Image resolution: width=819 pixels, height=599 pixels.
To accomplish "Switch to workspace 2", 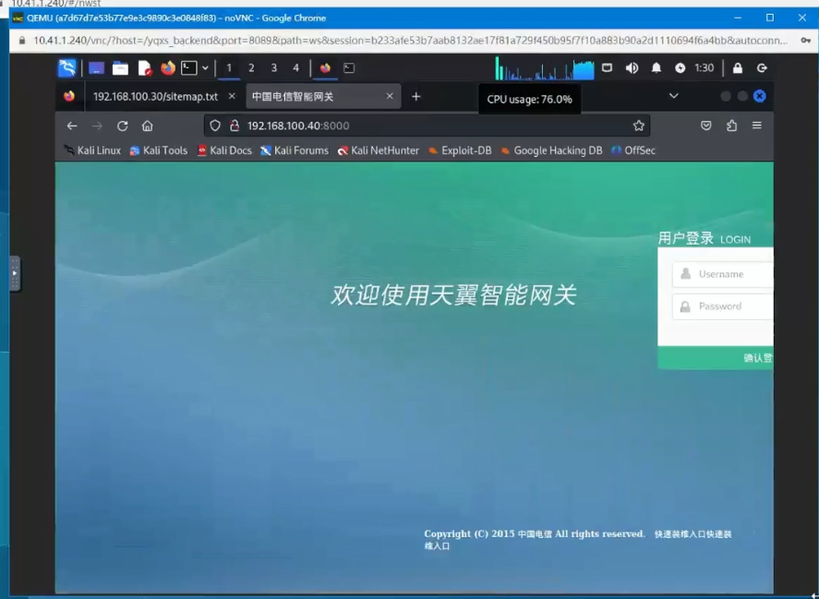I will pos(251,68).
